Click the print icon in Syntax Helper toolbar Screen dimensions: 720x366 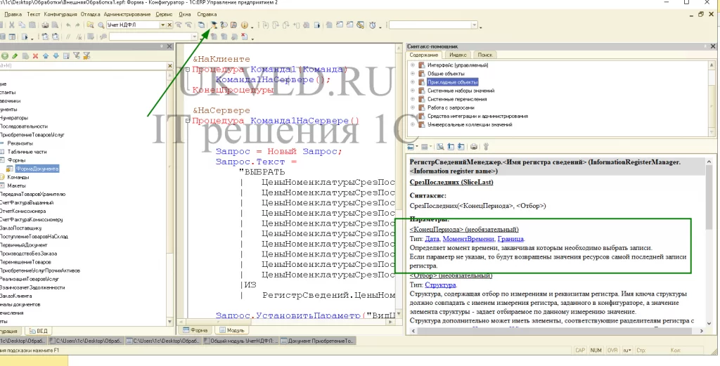point(475,147)
